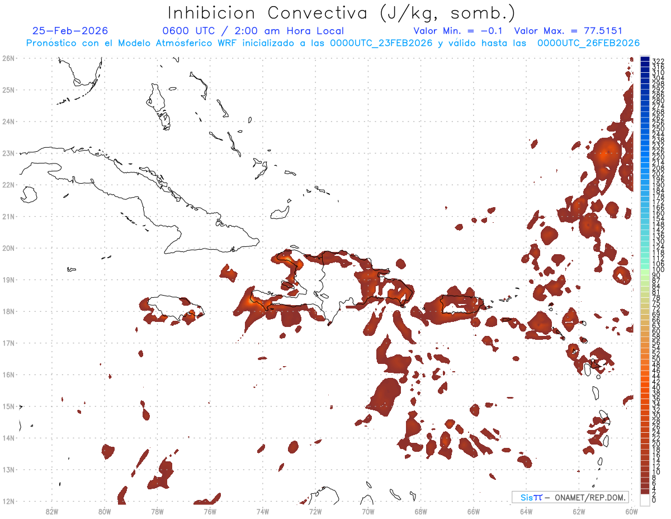Image resolution: width=671 pixels, height=519 pixels.
Task: Click the forecast date "25-Feb-2026"
Action: pyautogui.click(x=70, y=31)
